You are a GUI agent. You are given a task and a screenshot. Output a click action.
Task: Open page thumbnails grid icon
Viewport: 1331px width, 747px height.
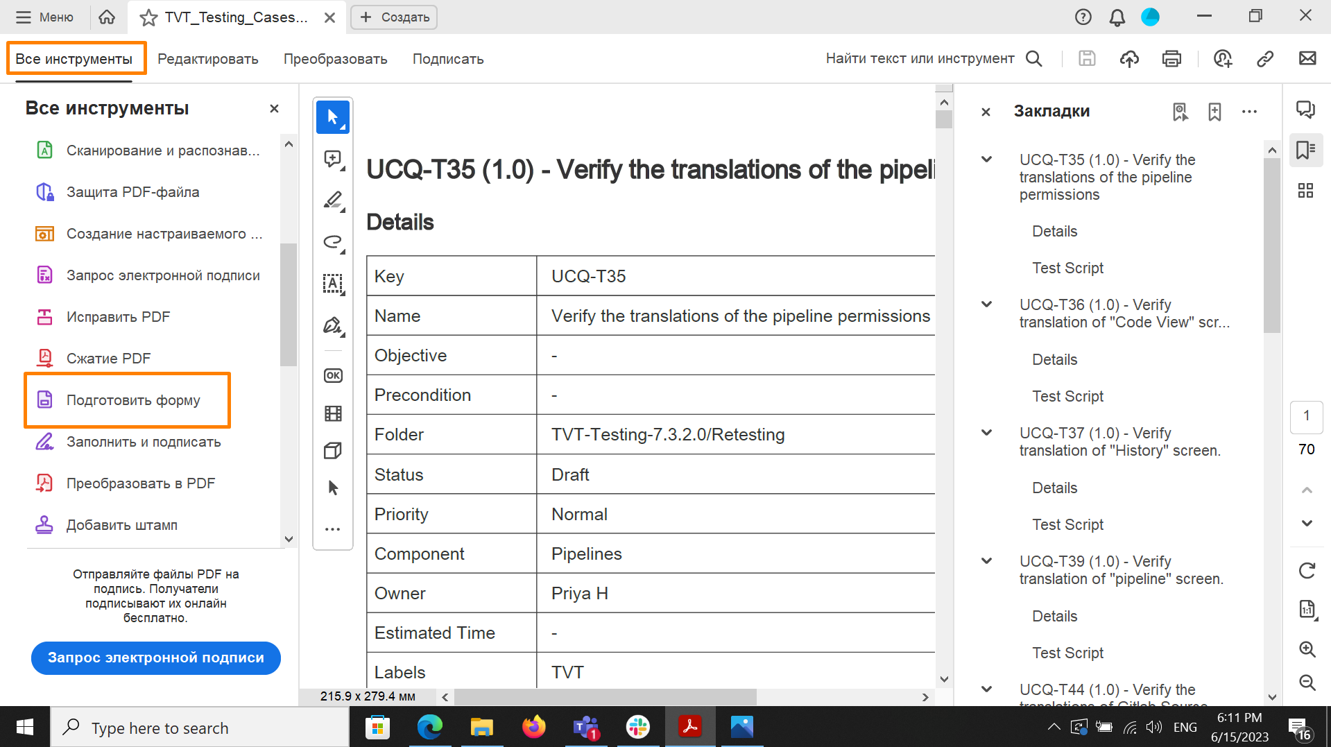click(x=1306, y=191)
